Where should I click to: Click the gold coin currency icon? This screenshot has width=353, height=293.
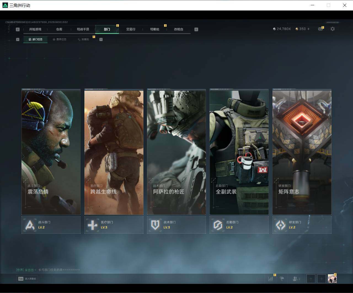point(297,29)
